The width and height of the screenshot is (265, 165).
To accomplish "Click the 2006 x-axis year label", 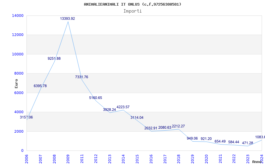I will (27, 159).
